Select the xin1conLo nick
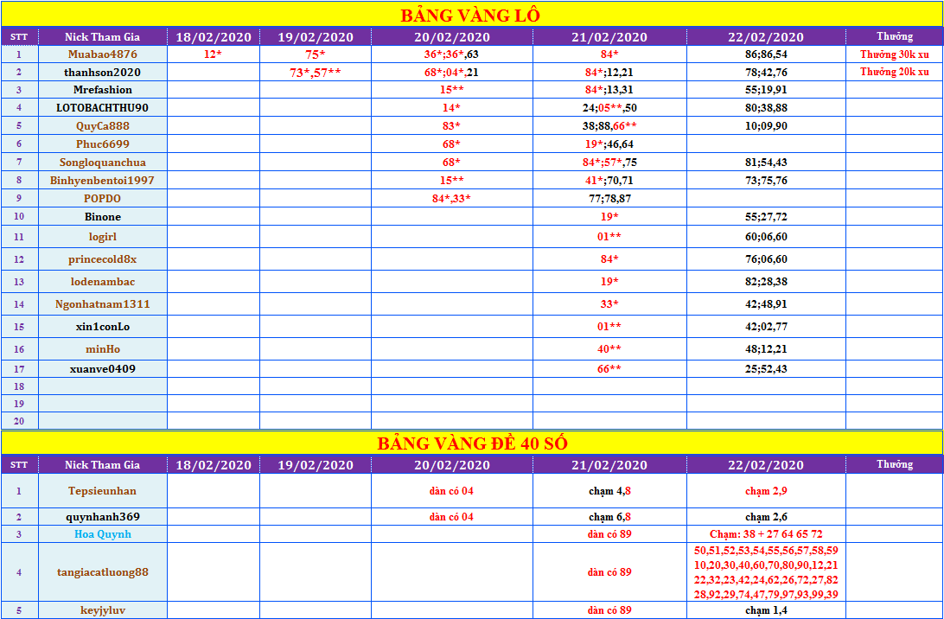 point(102,327)
